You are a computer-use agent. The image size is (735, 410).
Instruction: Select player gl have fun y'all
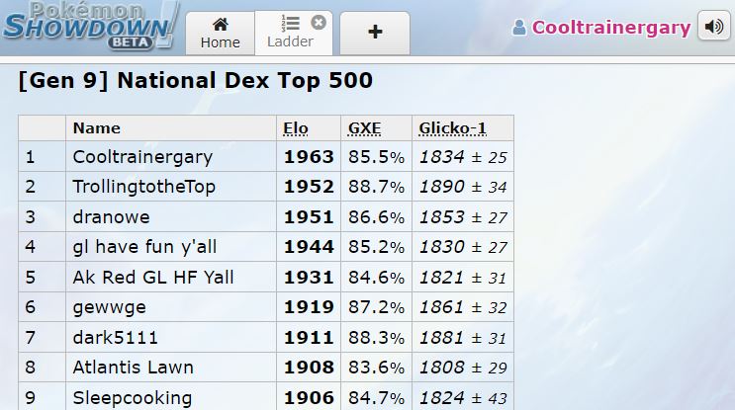pos(144,247)
